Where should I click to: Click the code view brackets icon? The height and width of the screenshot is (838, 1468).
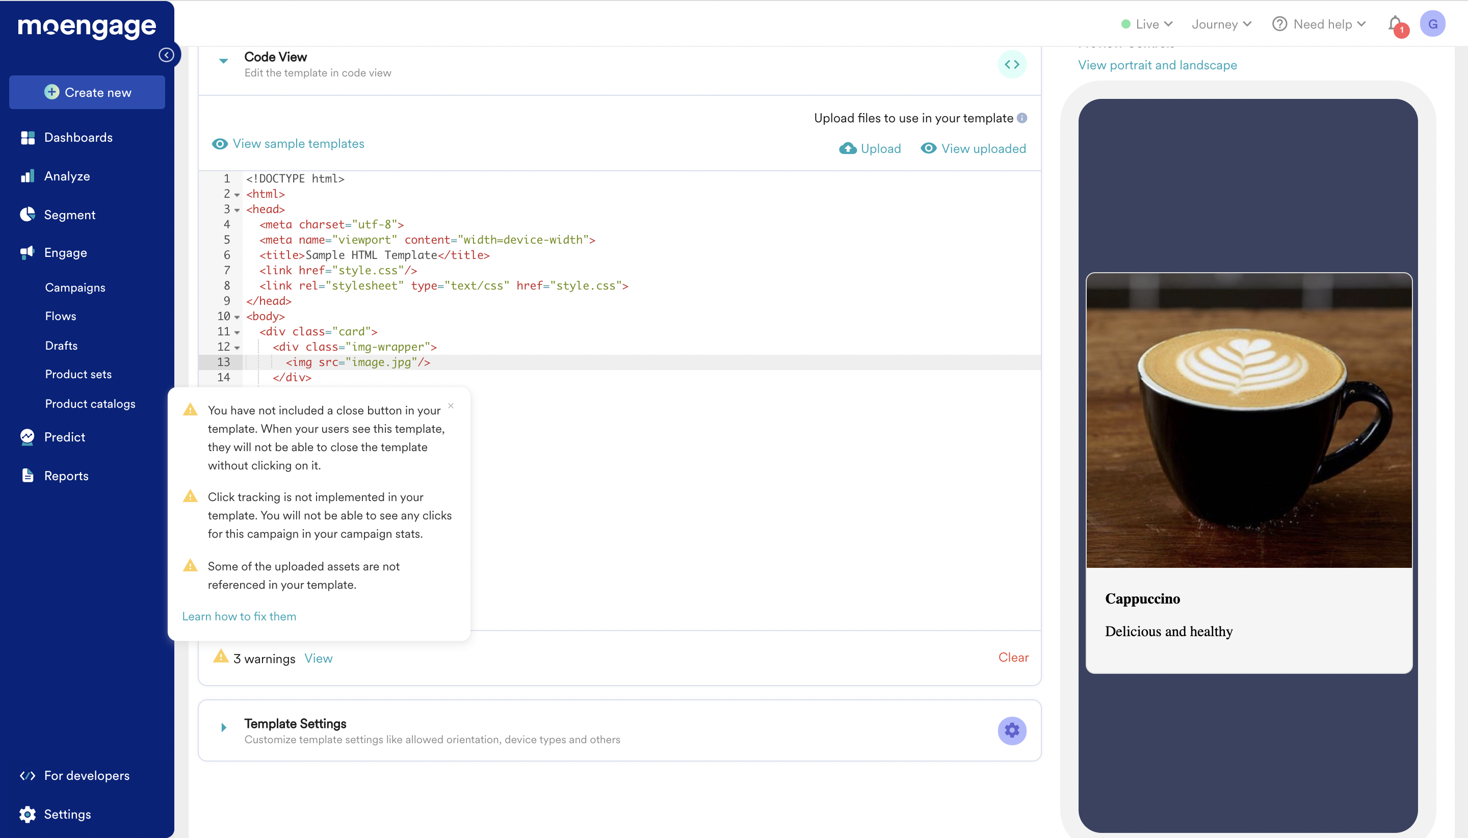(1012, 64)
